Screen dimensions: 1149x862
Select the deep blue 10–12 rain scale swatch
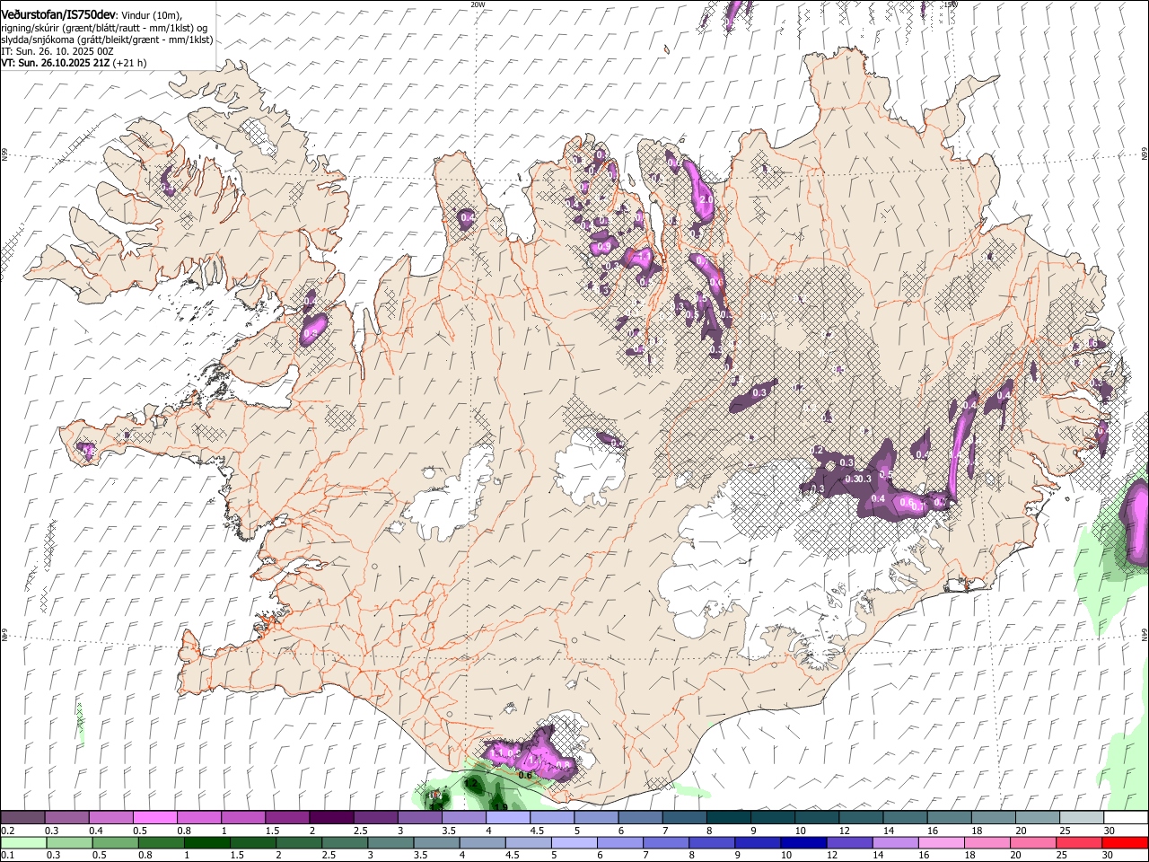[x=804, y=842]
